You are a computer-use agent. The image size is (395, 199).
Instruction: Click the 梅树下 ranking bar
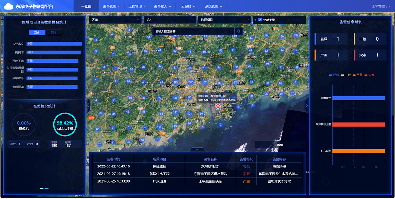pyautogui.click(x=54, y=52)
